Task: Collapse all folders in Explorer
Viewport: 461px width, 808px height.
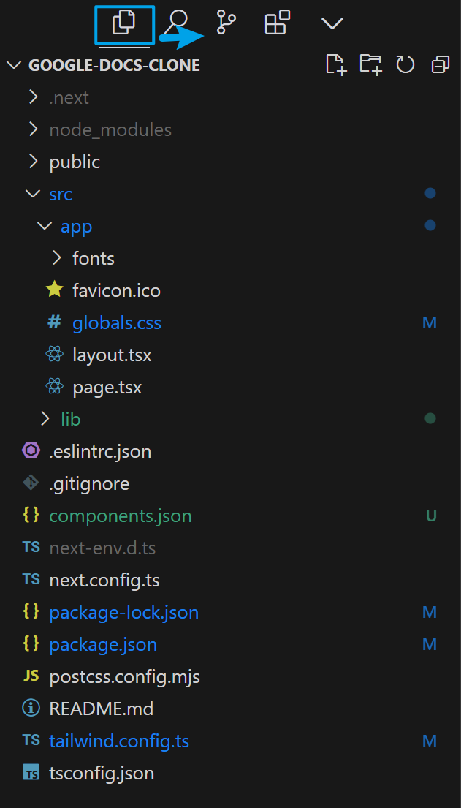Action: tap(441, 65)
